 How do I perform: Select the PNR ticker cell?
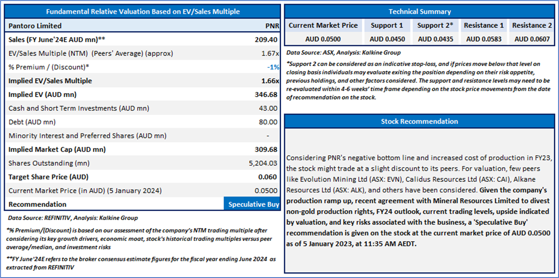(x=272, y=26)
